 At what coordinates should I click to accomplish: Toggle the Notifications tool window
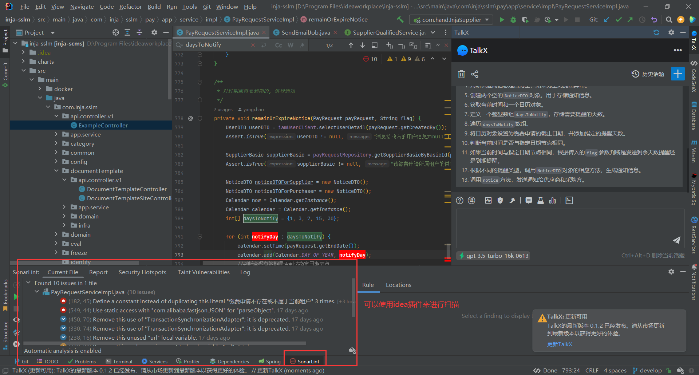pyautogui.click(x=694, y=283)
